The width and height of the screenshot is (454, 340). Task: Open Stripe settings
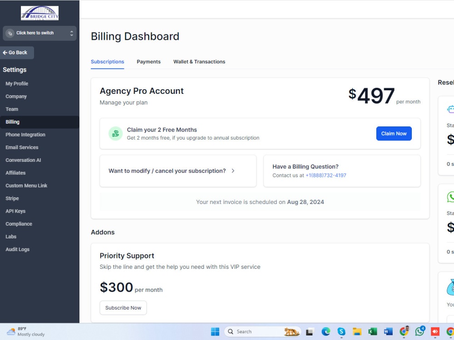[x=12, y=199]
